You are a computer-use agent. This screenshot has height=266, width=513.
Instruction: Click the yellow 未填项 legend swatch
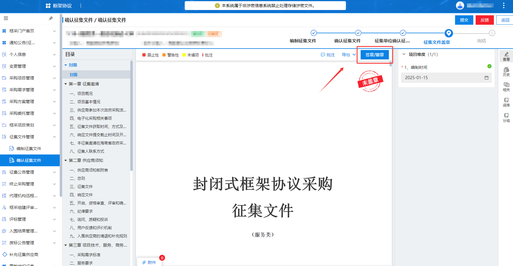coord(184,55)
